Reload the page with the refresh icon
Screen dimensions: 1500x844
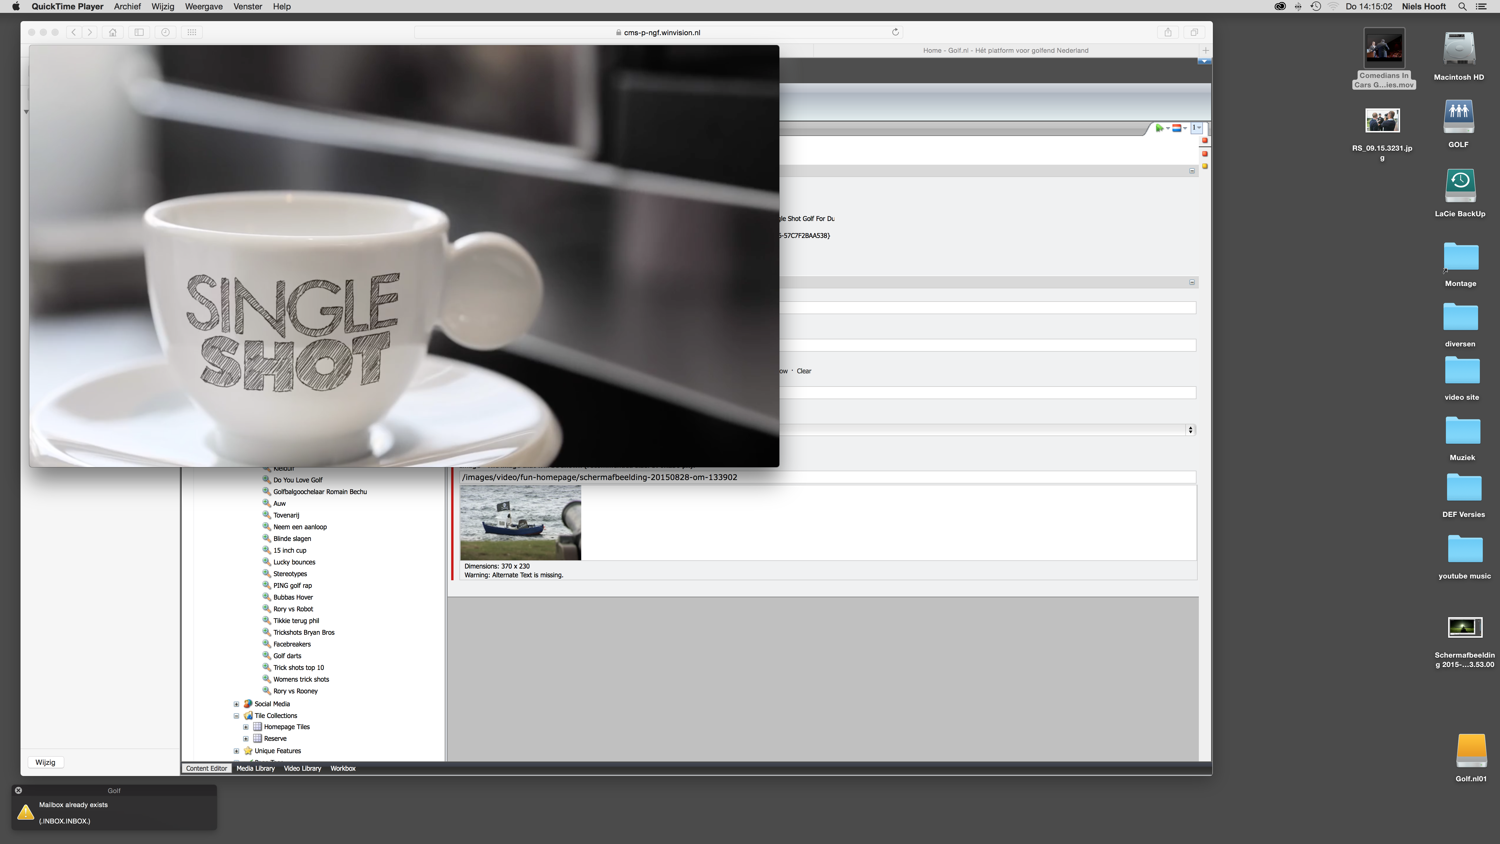(896, 32)
